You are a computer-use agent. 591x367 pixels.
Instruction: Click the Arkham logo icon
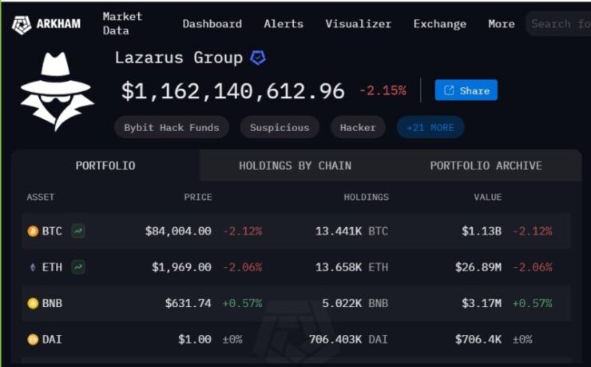pyautogui.click(x=21, y=25)
